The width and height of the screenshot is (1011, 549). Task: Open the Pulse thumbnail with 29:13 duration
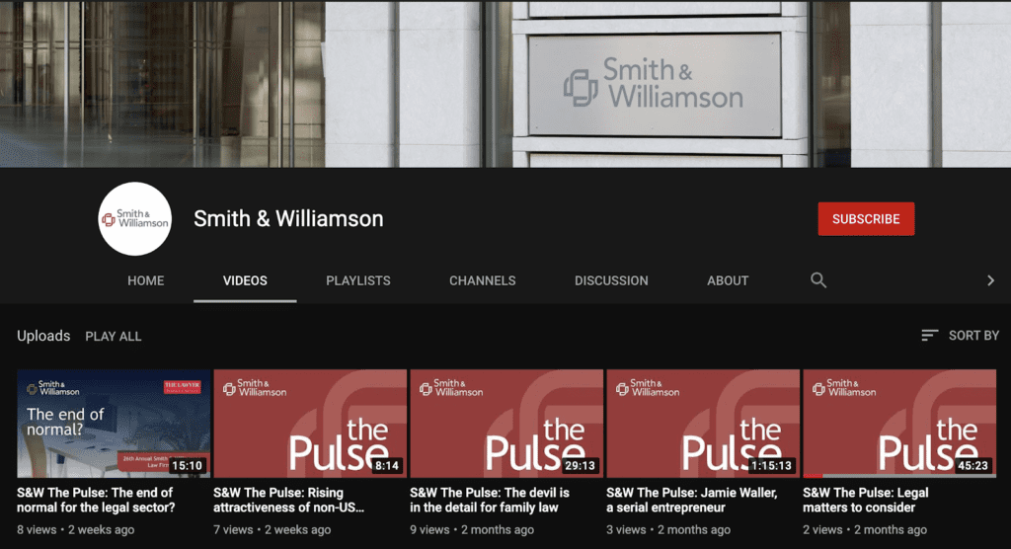(x=506, y=424)
